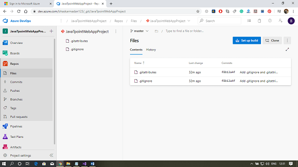Switch to the History tab
The width and height of the screenshot is (298, 167).
point(151,50)
